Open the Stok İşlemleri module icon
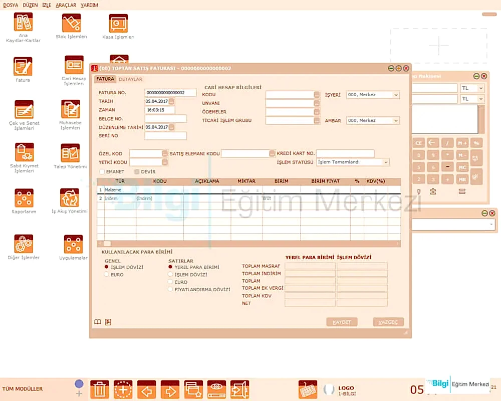Image resolution: width=501 pixels, height=401 pixels. coord(71,24)
